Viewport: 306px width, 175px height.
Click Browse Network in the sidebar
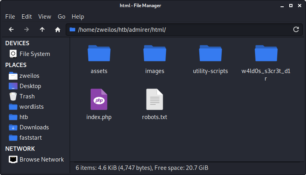tap(41, 160)
